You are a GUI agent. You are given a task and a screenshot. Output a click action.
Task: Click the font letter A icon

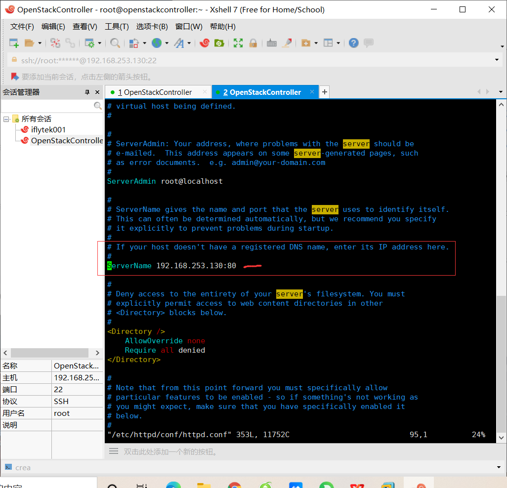[x=179, y=43]
